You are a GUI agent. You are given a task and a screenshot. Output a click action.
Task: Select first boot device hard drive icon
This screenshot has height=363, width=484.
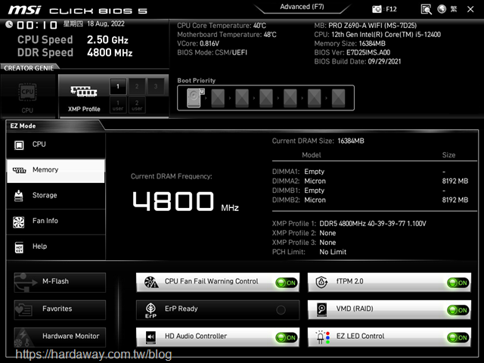195,98
